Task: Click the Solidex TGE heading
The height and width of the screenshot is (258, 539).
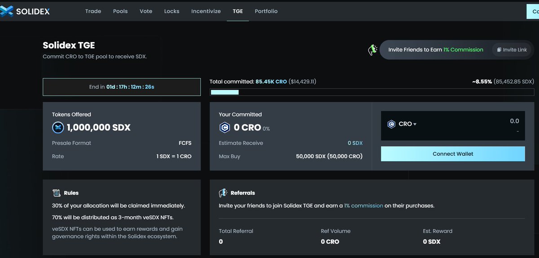Action: click(x=69, y=45)
